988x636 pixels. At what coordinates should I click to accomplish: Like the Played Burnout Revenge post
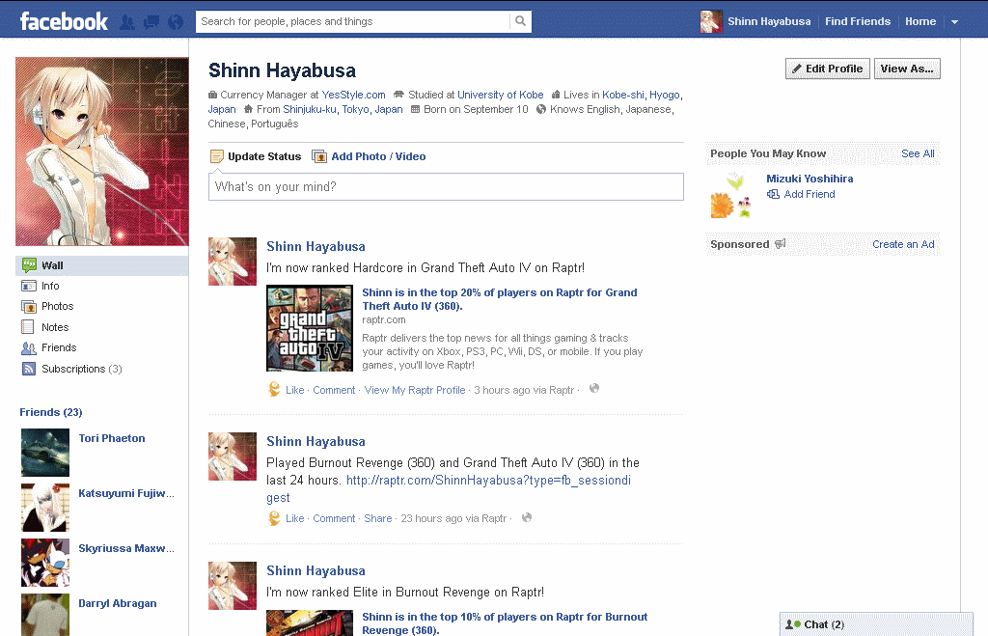click(295, 518)
